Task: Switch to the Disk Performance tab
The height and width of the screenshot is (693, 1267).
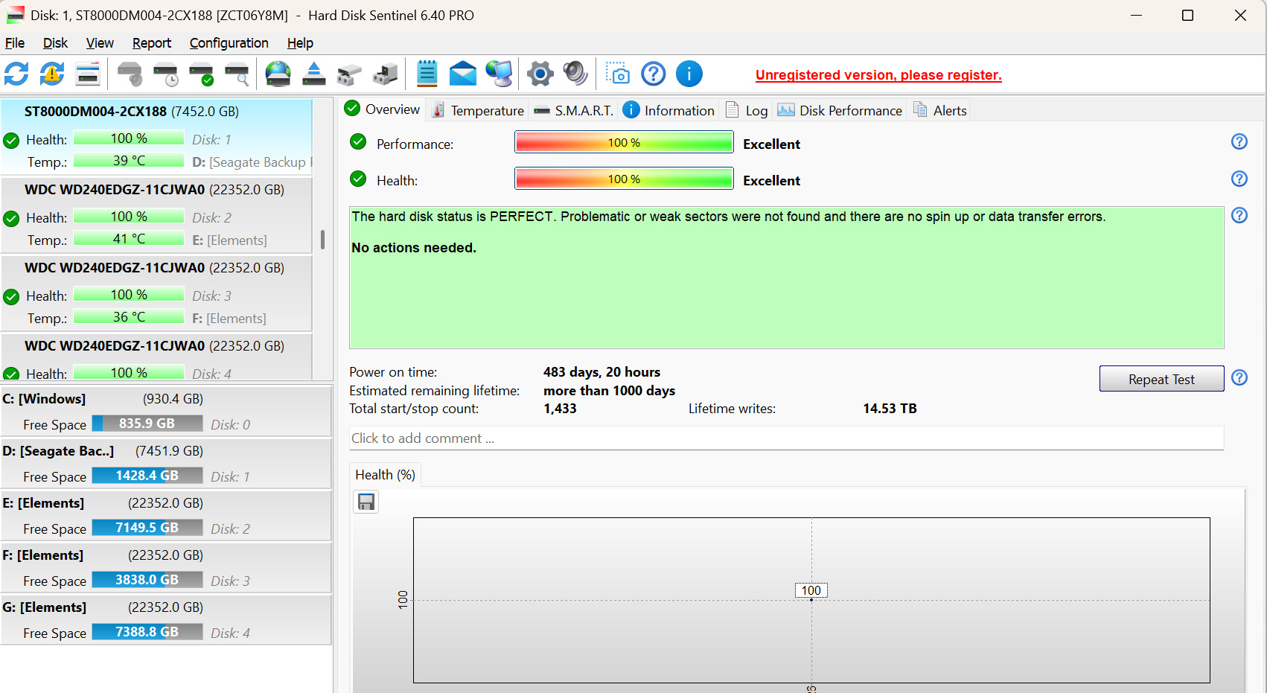Action: click(x=840, y=110)
